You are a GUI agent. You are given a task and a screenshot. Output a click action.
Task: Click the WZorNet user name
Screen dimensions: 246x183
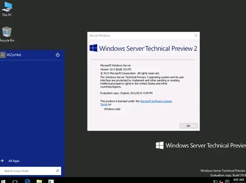(x=14, y=55)
